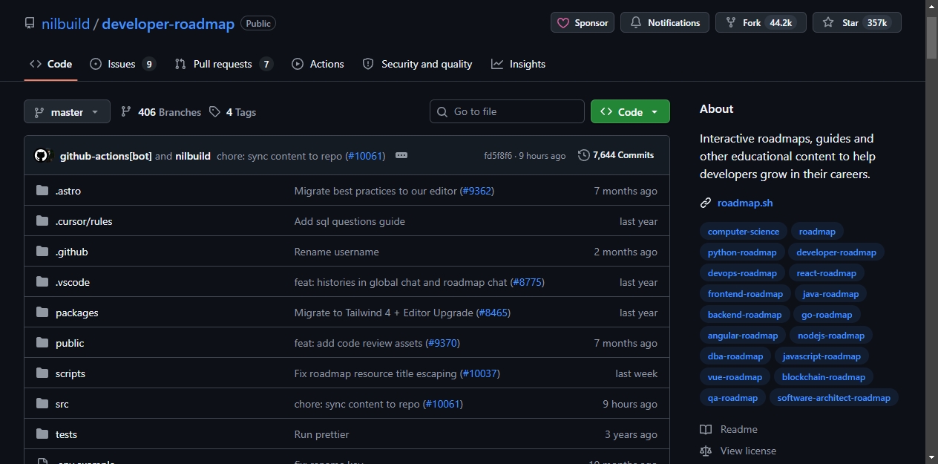Click the folder icon for .cursor/rules
Screen dimensions: 938x464
click(x=42, y=221)
